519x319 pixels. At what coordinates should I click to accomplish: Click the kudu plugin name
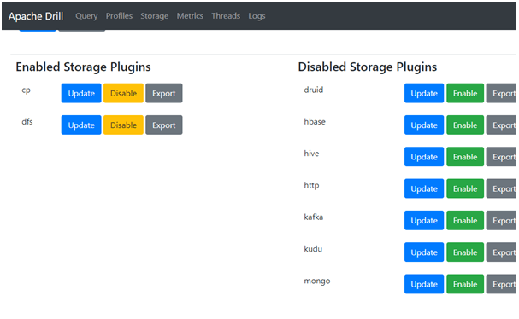point(313,249)
